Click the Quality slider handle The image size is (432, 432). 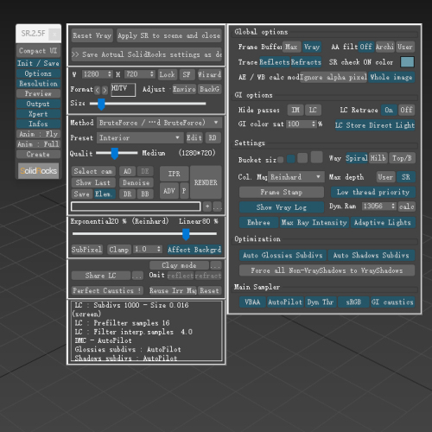click(x=115, y=154)
